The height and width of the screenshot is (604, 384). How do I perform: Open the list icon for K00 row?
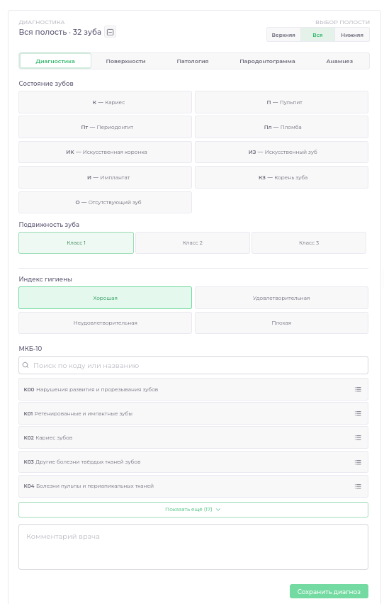click(358, 389)
